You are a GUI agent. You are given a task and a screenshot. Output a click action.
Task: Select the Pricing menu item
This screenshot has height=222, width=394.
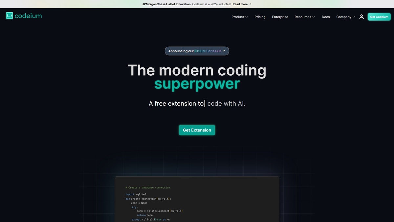tap(260, 16)
